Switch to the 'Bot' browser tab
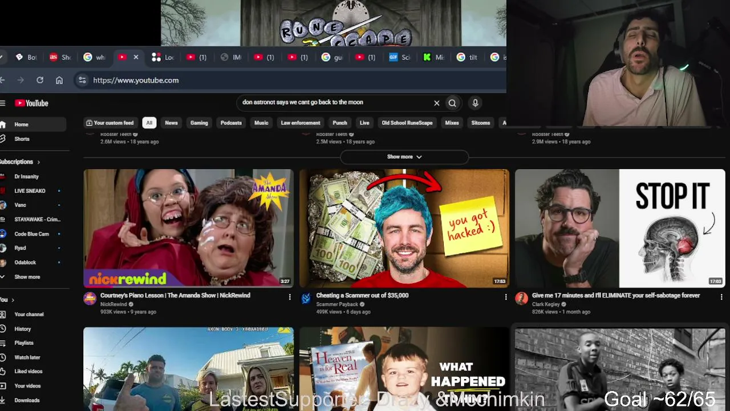This screenshot has width=730, height=411. pos(26,57)
